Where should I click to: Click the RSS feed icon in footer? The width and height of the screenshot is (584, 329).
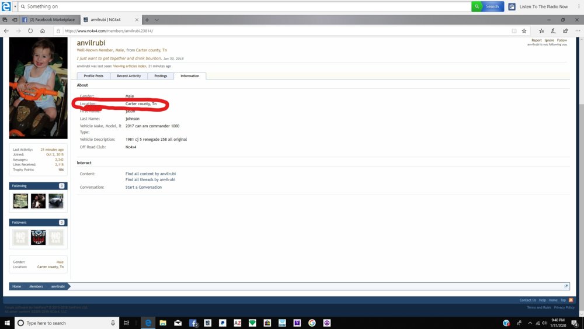pos(571,300)
